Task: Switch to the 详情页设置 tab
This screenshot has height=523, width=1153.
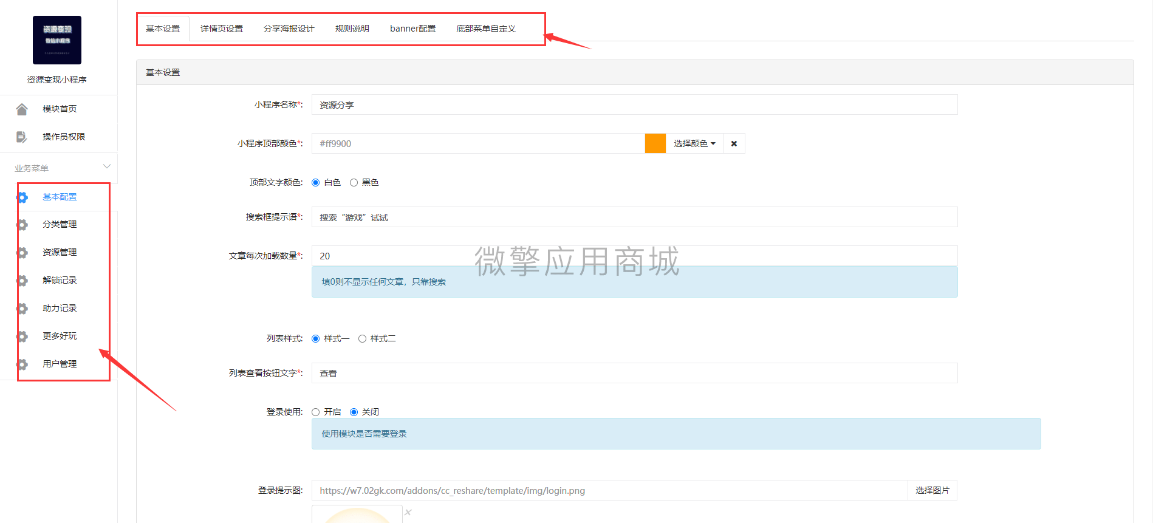Action: (x=222, y=29)
